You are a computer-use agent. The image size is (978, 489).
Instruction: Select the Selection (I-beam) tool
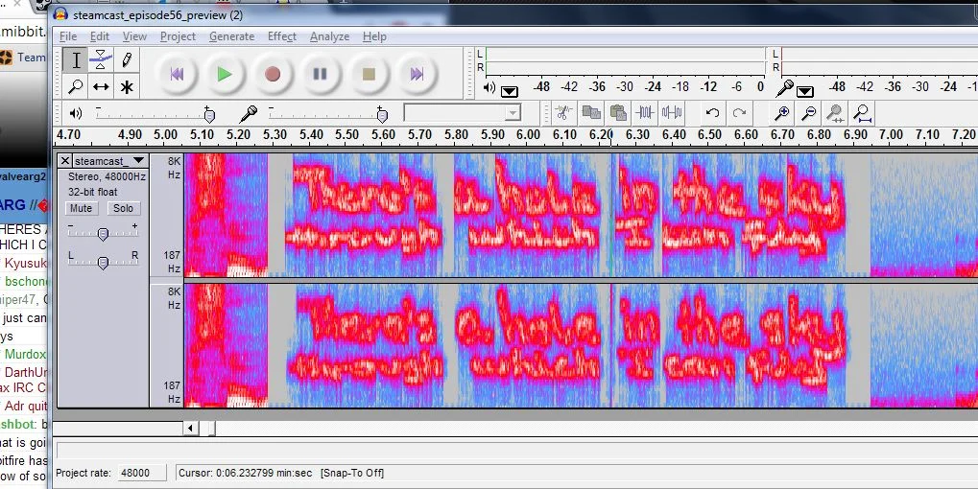click(x=76, y=59)
